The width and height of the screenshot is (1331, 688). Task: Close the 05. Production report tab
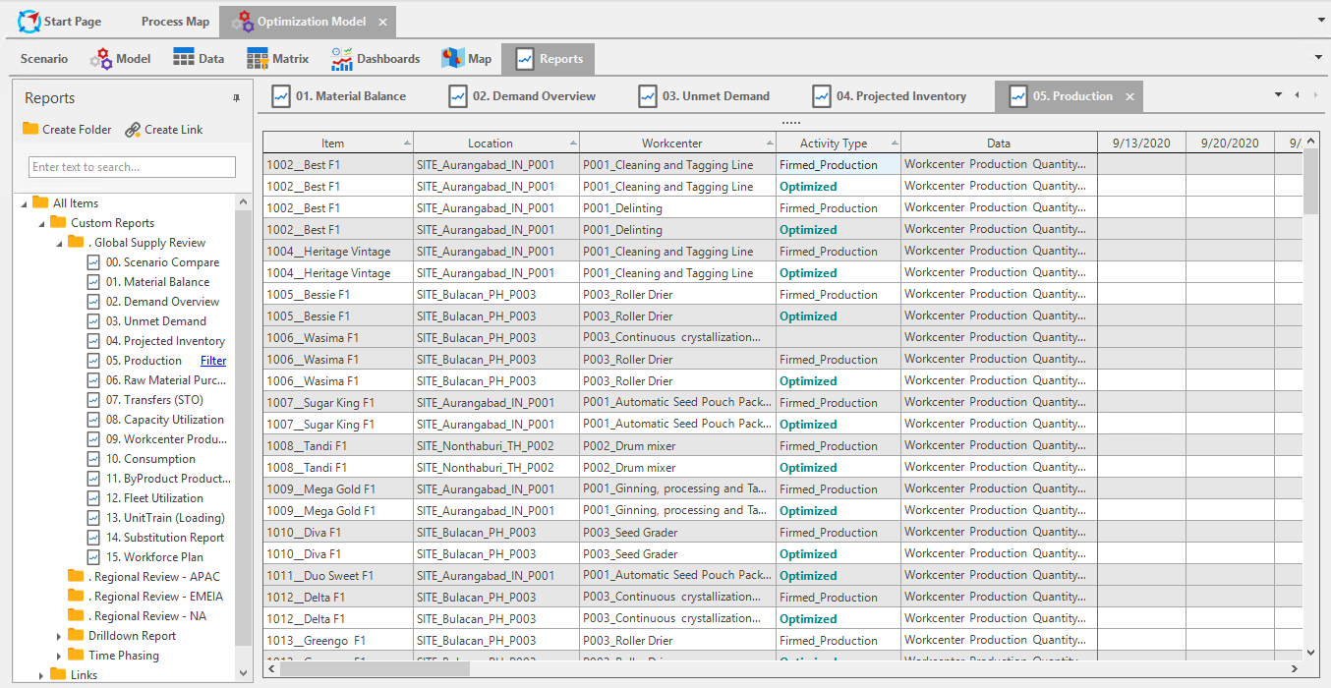click(1129, 96)
